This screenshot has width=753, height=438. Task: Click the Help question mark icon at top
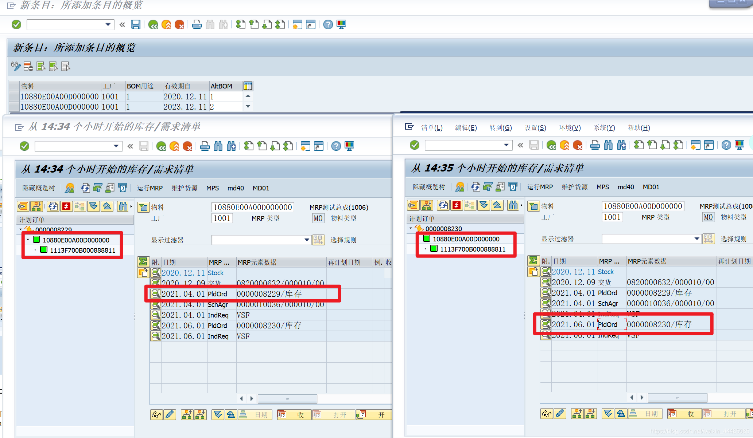[328, 24]
